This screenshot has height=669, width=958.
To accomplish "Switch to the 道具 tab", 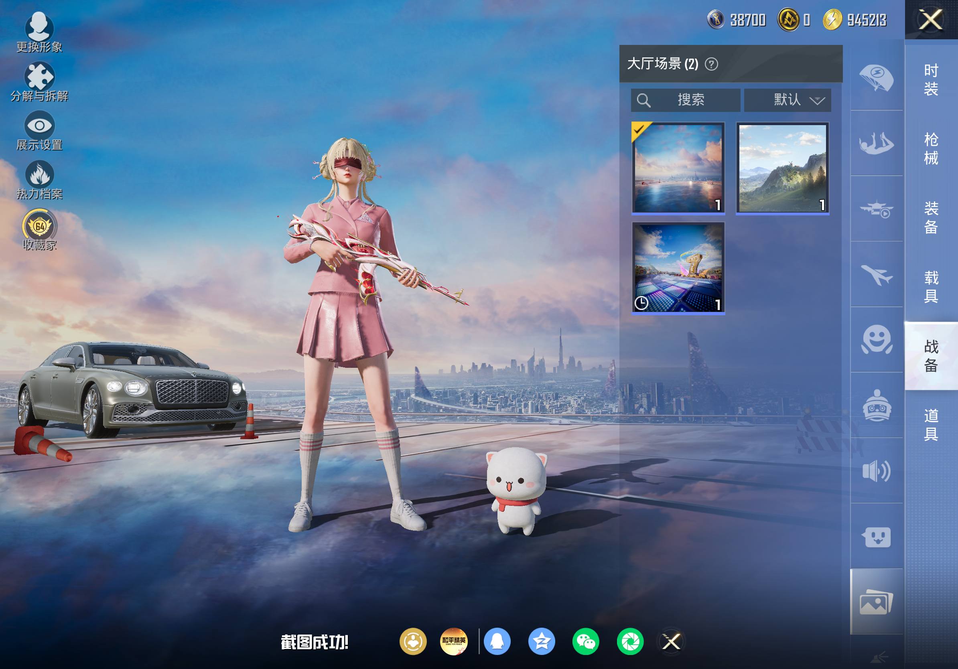I will (931, 425).
